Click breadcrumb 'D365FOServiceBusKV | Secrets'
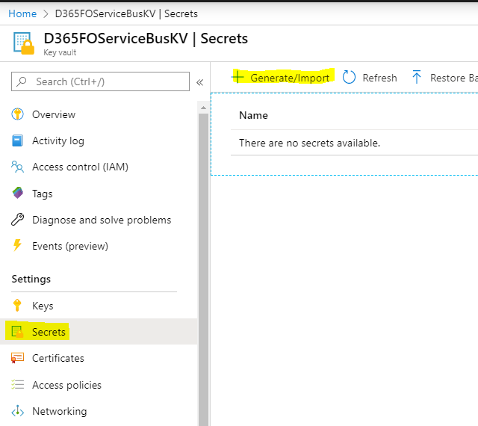 click(126, 13)
